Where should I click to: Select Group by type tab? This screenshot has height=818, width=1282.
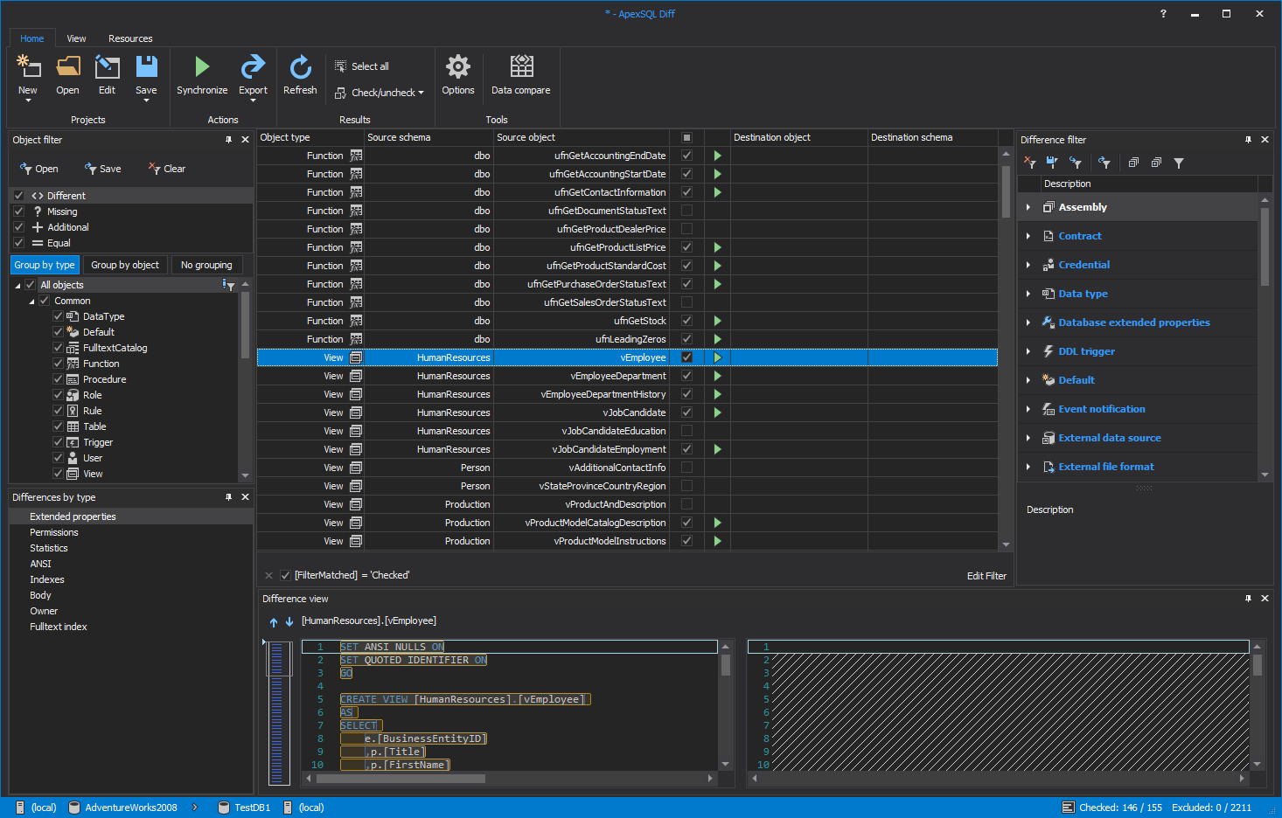pyautogui.click(x=45, y=265)
